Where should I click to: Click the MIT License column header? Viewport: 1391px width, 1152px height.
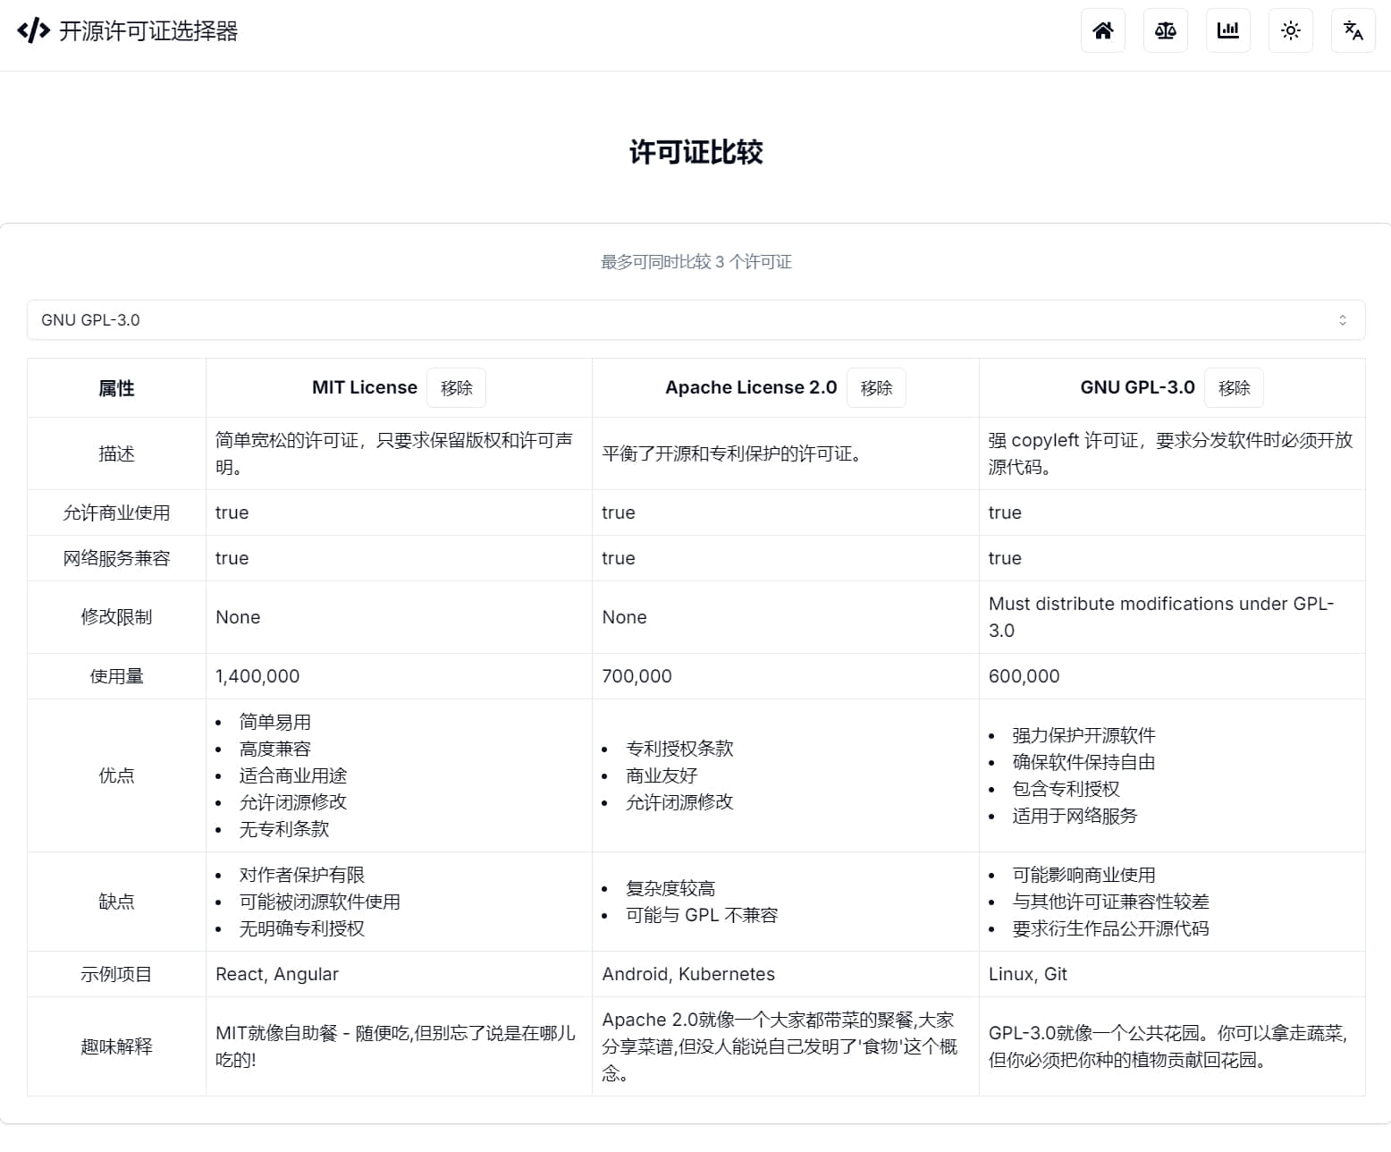coord(364,387)
